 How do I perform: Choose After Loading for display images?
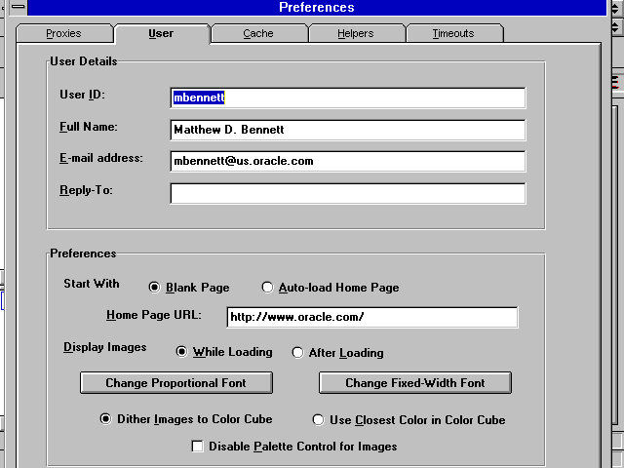[298, 352]
